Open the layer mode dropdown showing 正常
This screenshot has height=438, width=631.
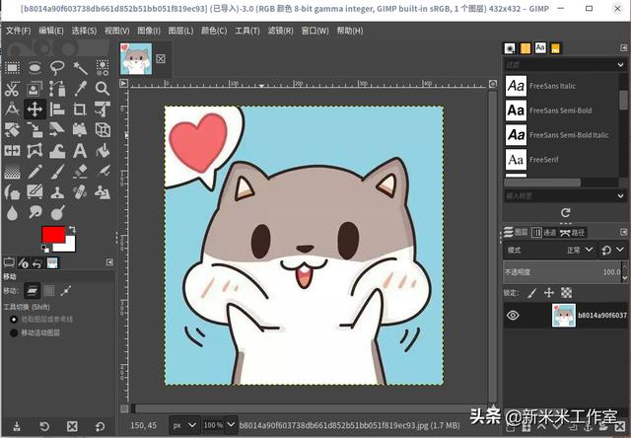[x=550, y=250]
